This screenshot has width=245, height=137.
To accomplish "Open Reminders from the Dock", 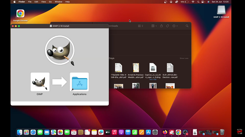I will point(87,132).
